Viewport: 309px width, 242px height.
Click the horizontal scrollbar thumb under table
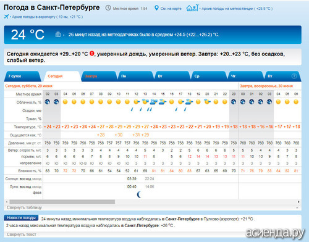coord(62,202)
